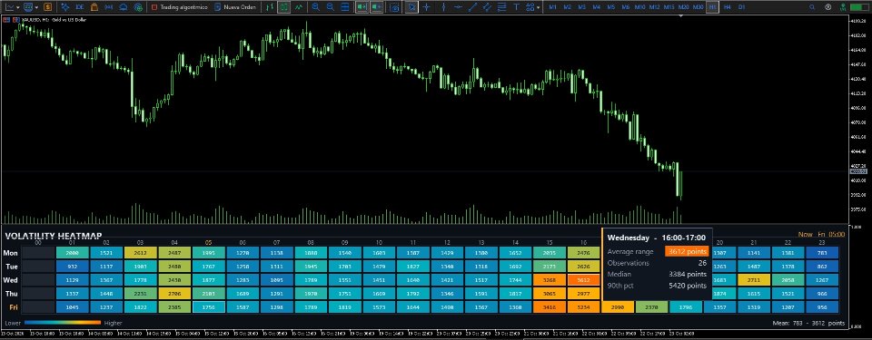The height and width of the screenshot is (340, 872).
Task: Click the Lower-Higher color gradient legend
Action: (x=63, y=322)
